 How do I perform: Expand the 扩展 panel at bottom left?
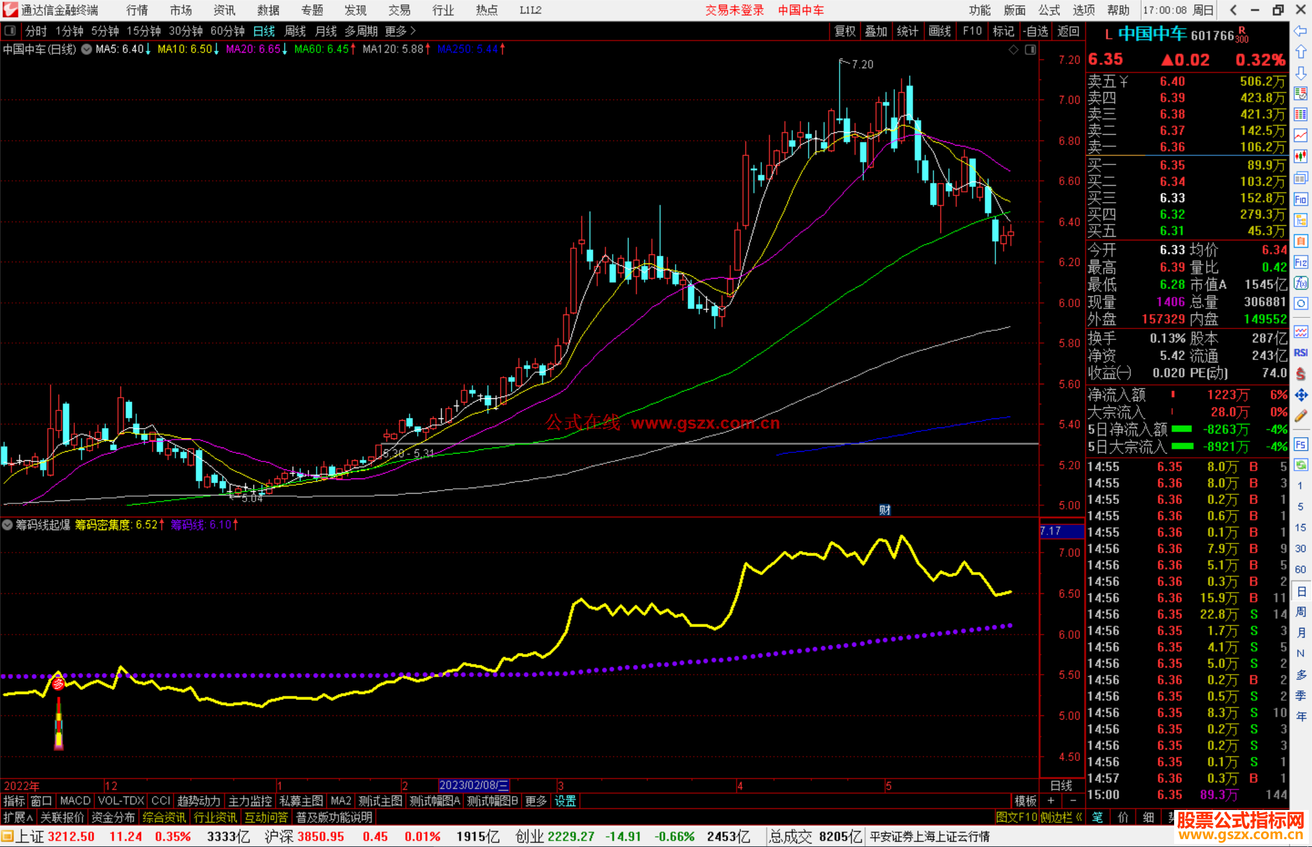point(18,817)
